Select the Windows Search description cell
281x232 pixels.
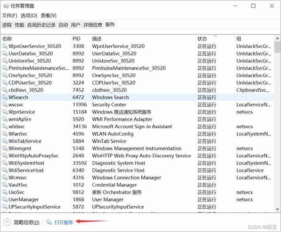110,97
